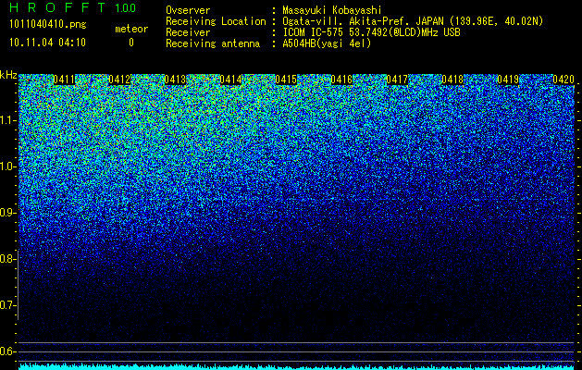The image size is (582, 370).
Task: Click the Ogata-vill. Akita-Pref. JAPAN location text
Action: coord(413,21)
